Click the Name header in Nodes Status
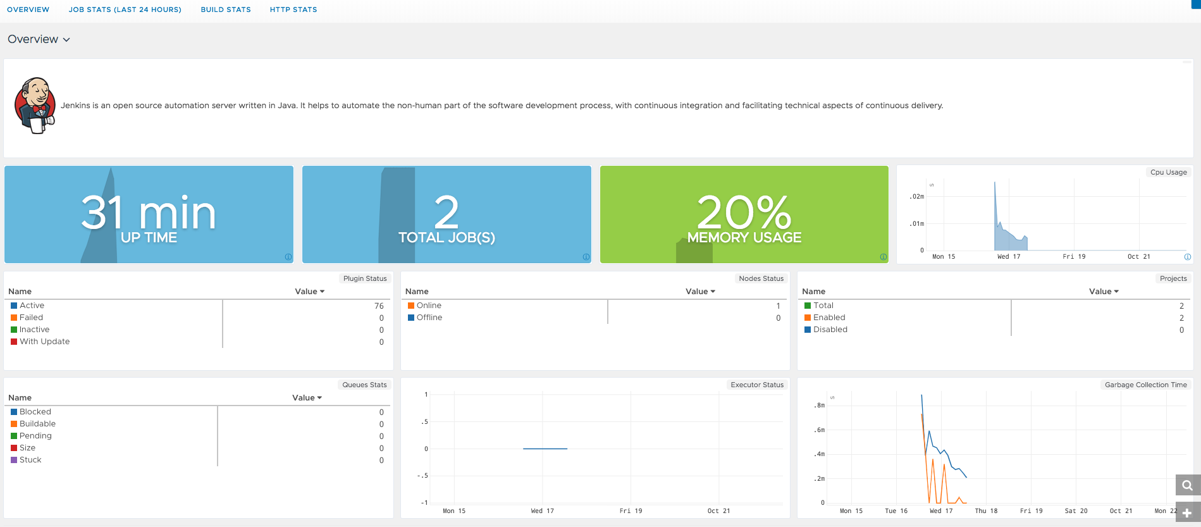1201x527 pixels. tap(417, 292)
